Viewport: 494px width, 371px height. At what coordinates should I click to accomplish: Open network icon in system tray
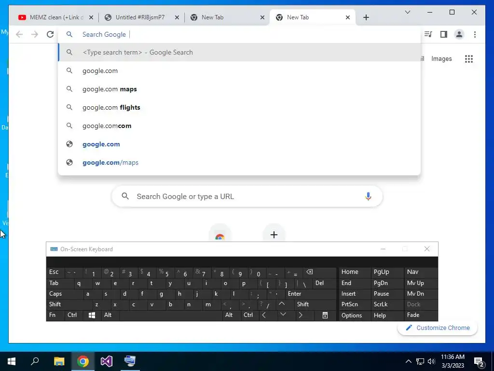click(x=420, y=361)
